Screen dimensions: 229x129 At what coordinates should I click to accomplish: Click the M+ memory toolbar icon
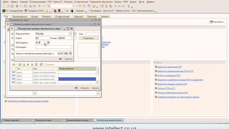click(120, 6)
